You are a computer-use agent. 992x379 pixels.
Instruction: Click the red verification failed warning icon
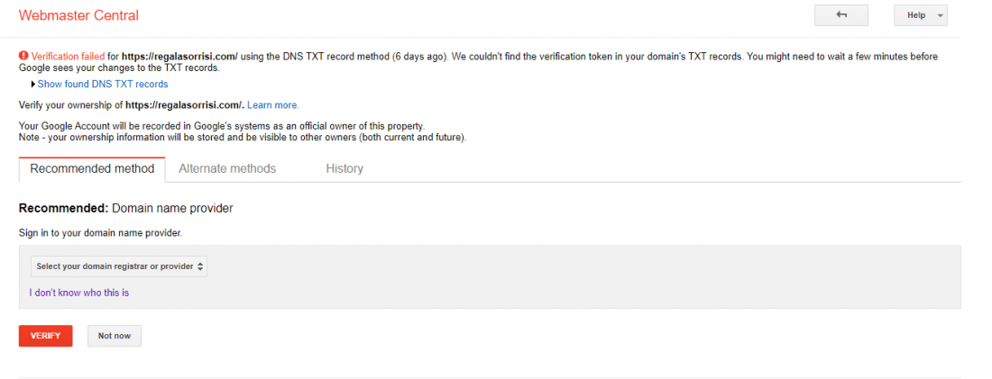[23, 56]
